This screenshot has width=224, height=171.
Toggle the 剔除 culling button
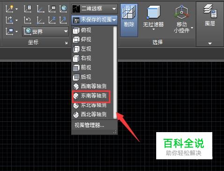(129, 20)
